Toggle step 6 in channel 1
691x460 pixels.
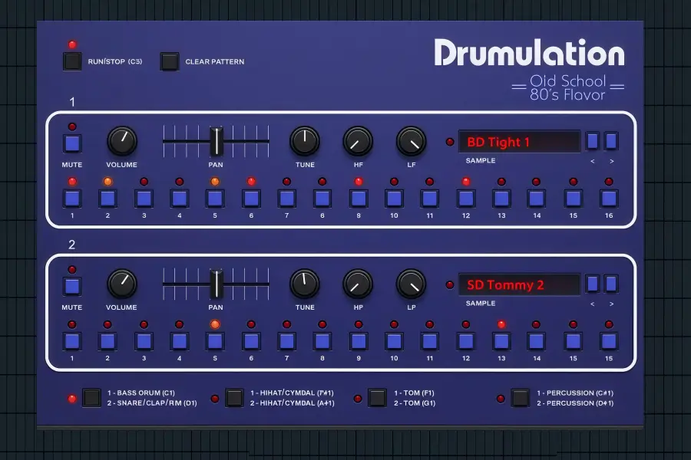coord(251,199)
